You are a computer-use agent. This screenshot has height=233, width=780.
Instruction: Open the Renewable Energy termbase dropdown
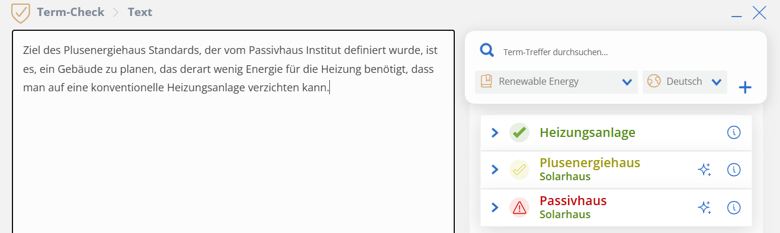[x=556, y=82]
